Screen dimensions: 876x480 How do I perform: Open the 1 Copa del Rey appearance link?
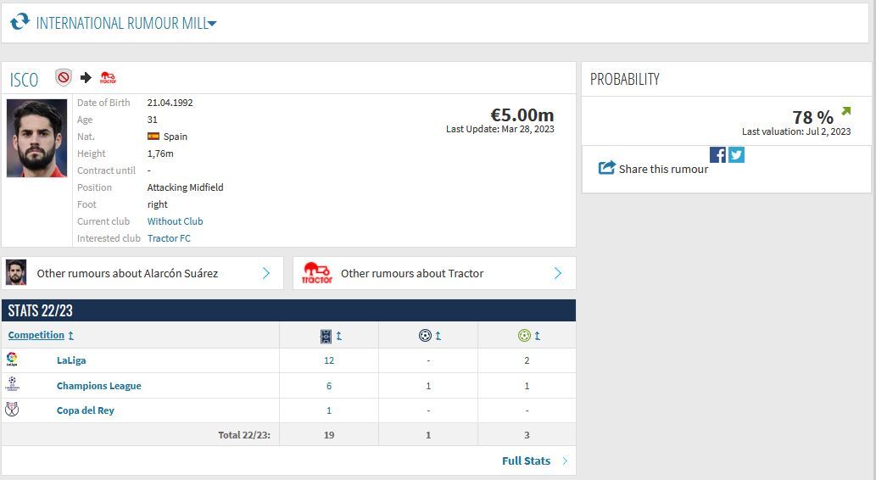tap(329, 410)
